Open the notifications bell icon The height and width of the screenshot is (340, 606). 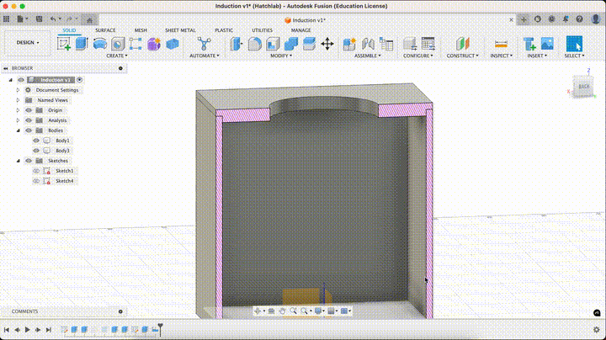point(566,19)
